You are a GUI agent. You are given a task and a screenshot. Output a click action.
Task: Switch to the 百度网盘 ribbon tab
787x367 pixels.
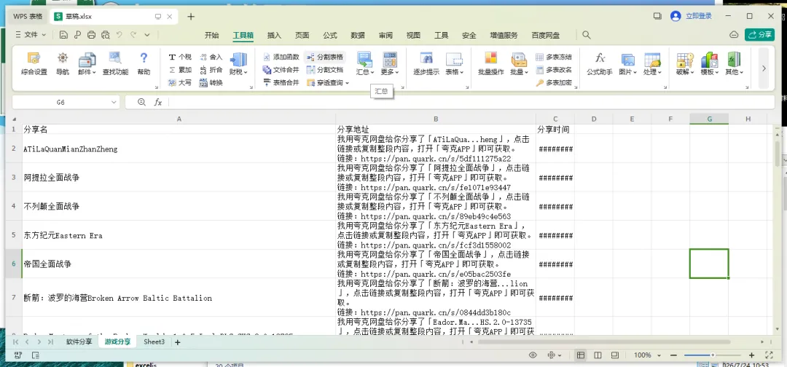tap(546, 35)
